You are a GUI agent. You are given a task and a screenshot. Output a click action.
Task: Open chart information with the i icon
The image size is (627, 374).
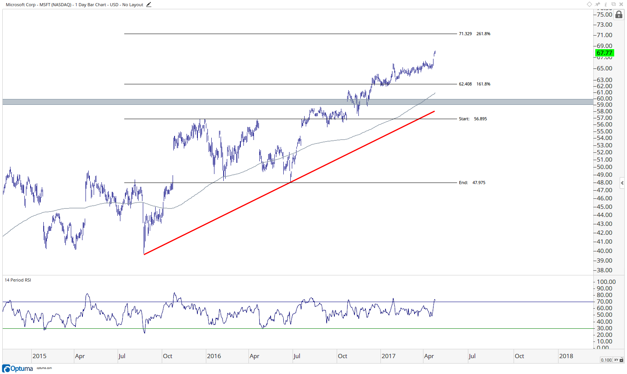pyautogui.click(x=606, y=4)
